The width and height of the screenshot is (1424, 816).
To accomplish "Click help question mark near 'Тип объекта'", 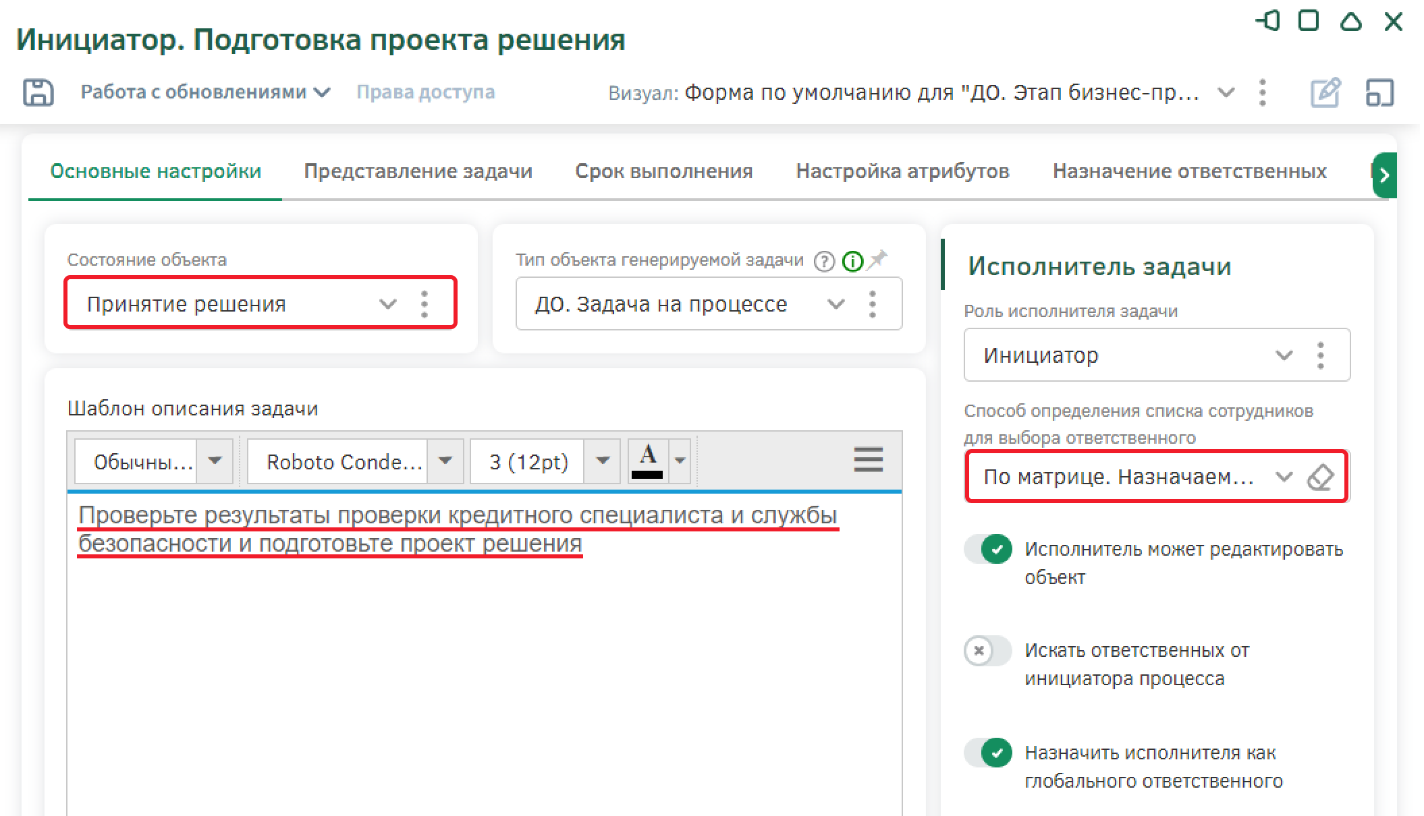I will click(x=824, y=261).
